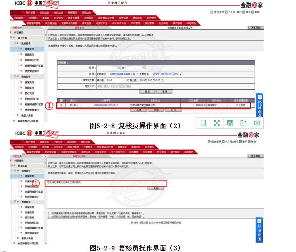The image size is (296, 252).
Task: Click sidebar scroll-down arrow in figure 5-2-8
Action: coord(46,121)
